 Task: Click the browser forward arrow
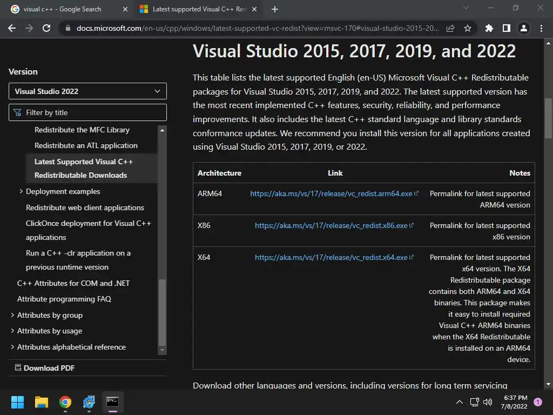pos(29,28)
